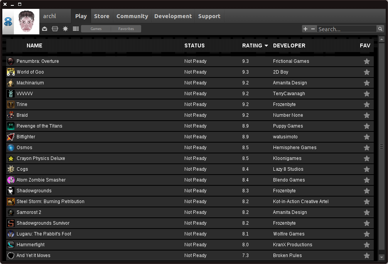Toggle the favorite star for Braid

367,115
